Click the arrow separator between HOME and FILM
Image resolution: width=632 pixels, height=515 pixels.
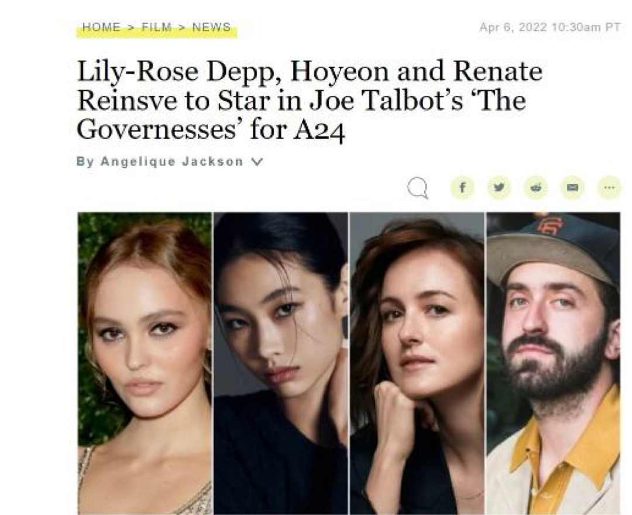(x=131, y=28)
